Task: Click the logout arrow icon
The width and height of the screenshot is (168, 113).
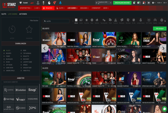Action: [149, 3]
